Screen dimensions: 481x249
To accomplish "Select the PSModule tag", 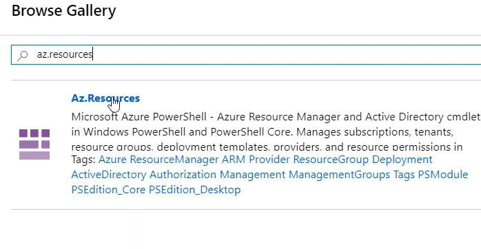I will pos(443,175).
